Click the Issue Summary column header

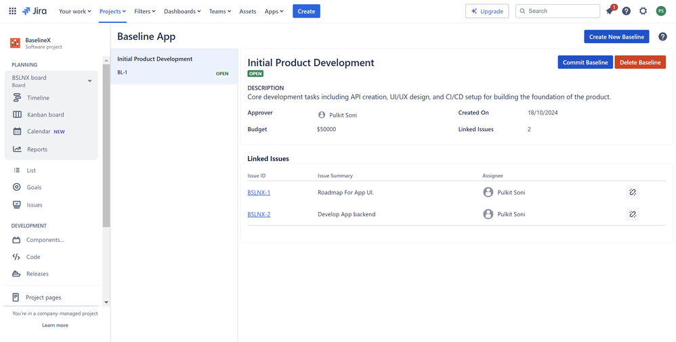(x=335, y=176)
